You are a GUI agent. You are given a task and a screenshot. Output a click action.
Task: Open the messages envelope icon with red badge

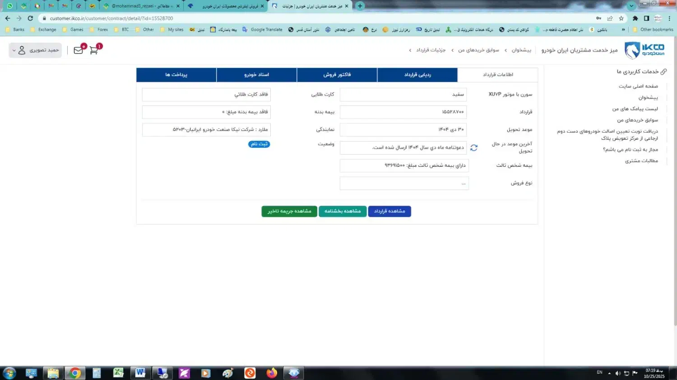[78, 50]
